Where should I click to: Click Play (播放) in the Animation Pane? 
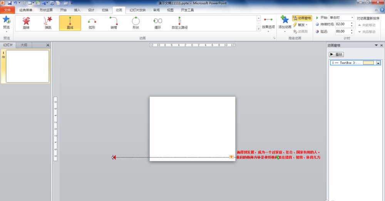click(x=336, y=54)
